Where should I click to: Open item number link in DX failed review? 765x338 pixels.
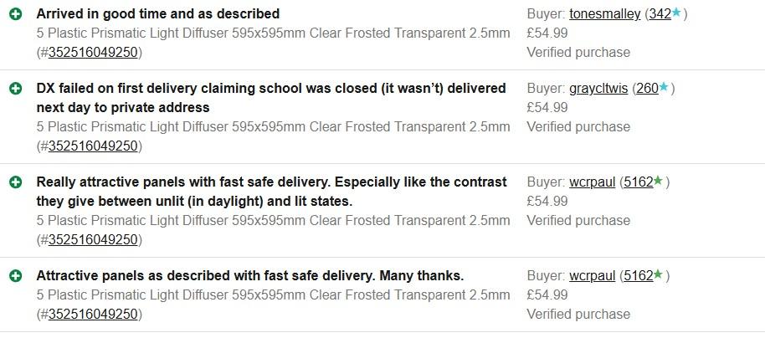(93, 146)
